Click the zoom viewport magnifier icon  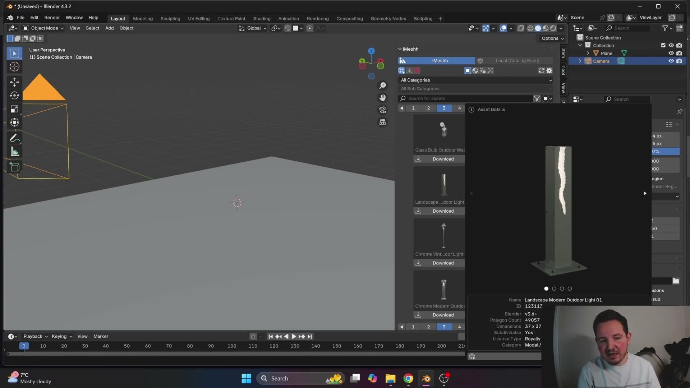pos(383,86)
